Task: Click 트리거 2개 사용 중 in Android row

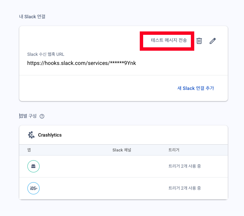Action: (185, 166)
